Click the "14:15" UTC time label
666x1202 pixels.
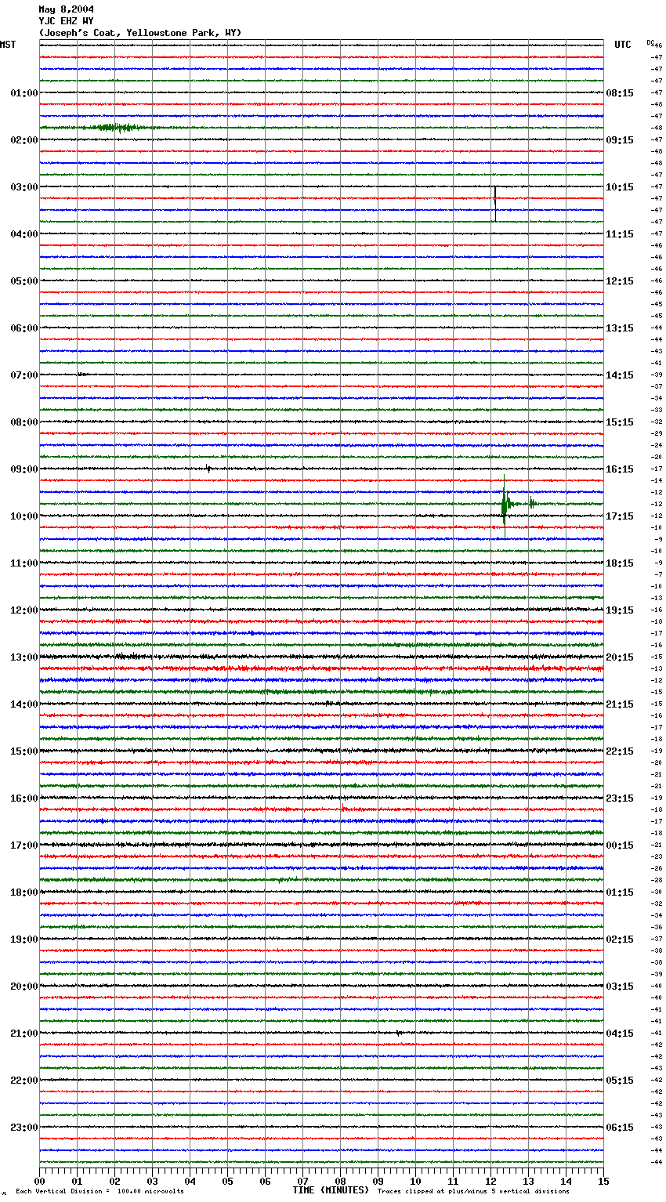tap(620, 375)
